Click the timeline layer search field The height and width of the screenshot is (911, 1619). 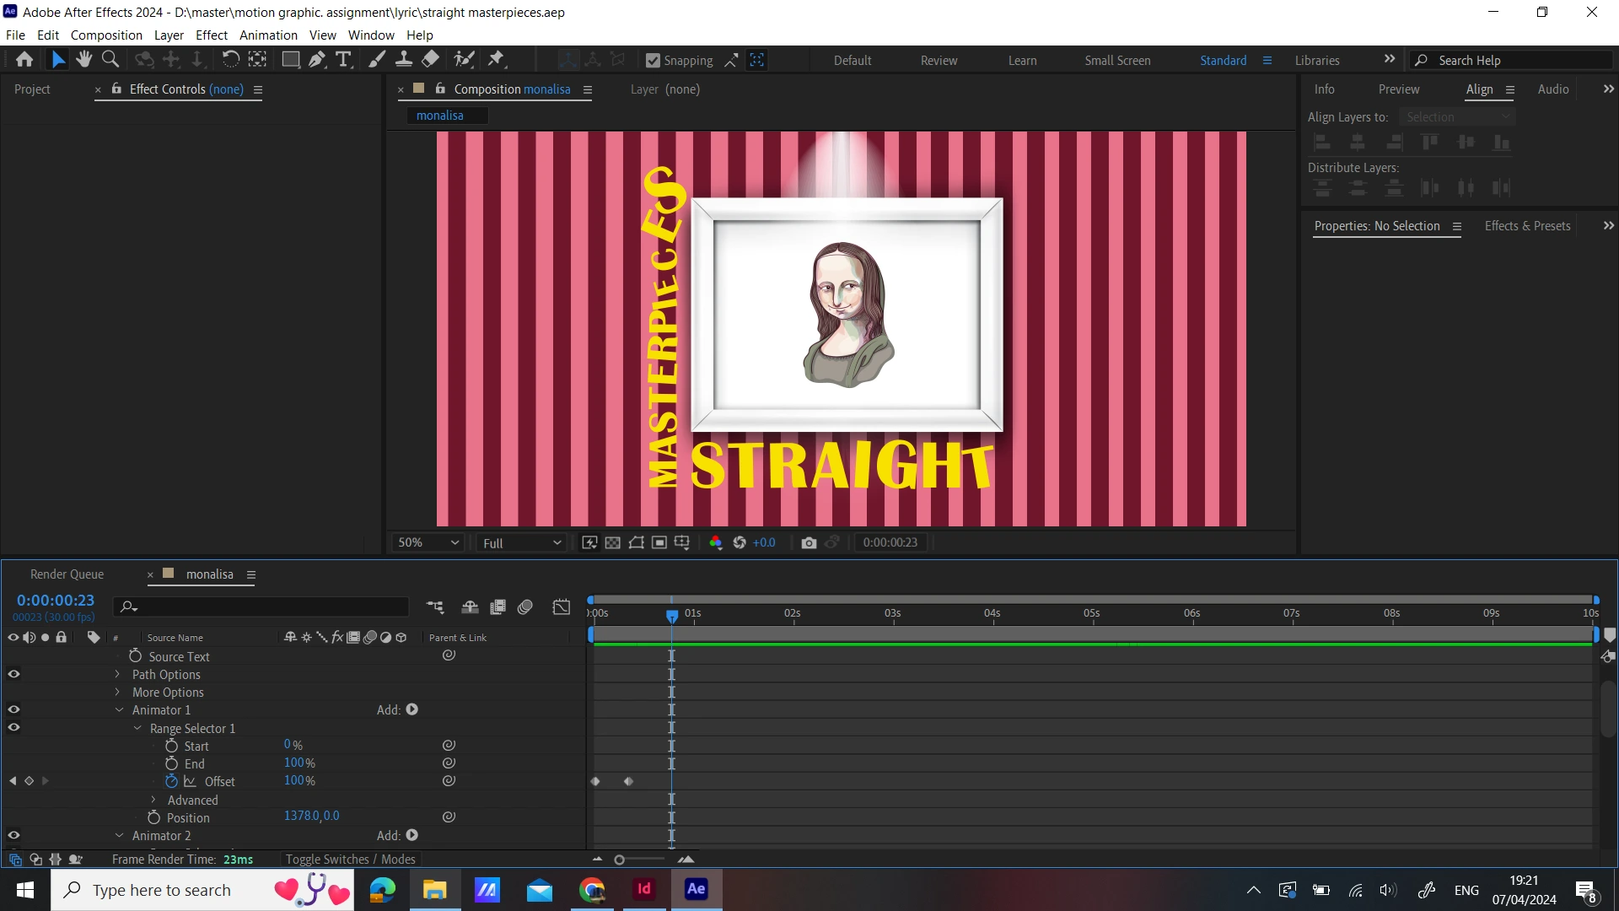pyautogui.click(x=263, y=607)
